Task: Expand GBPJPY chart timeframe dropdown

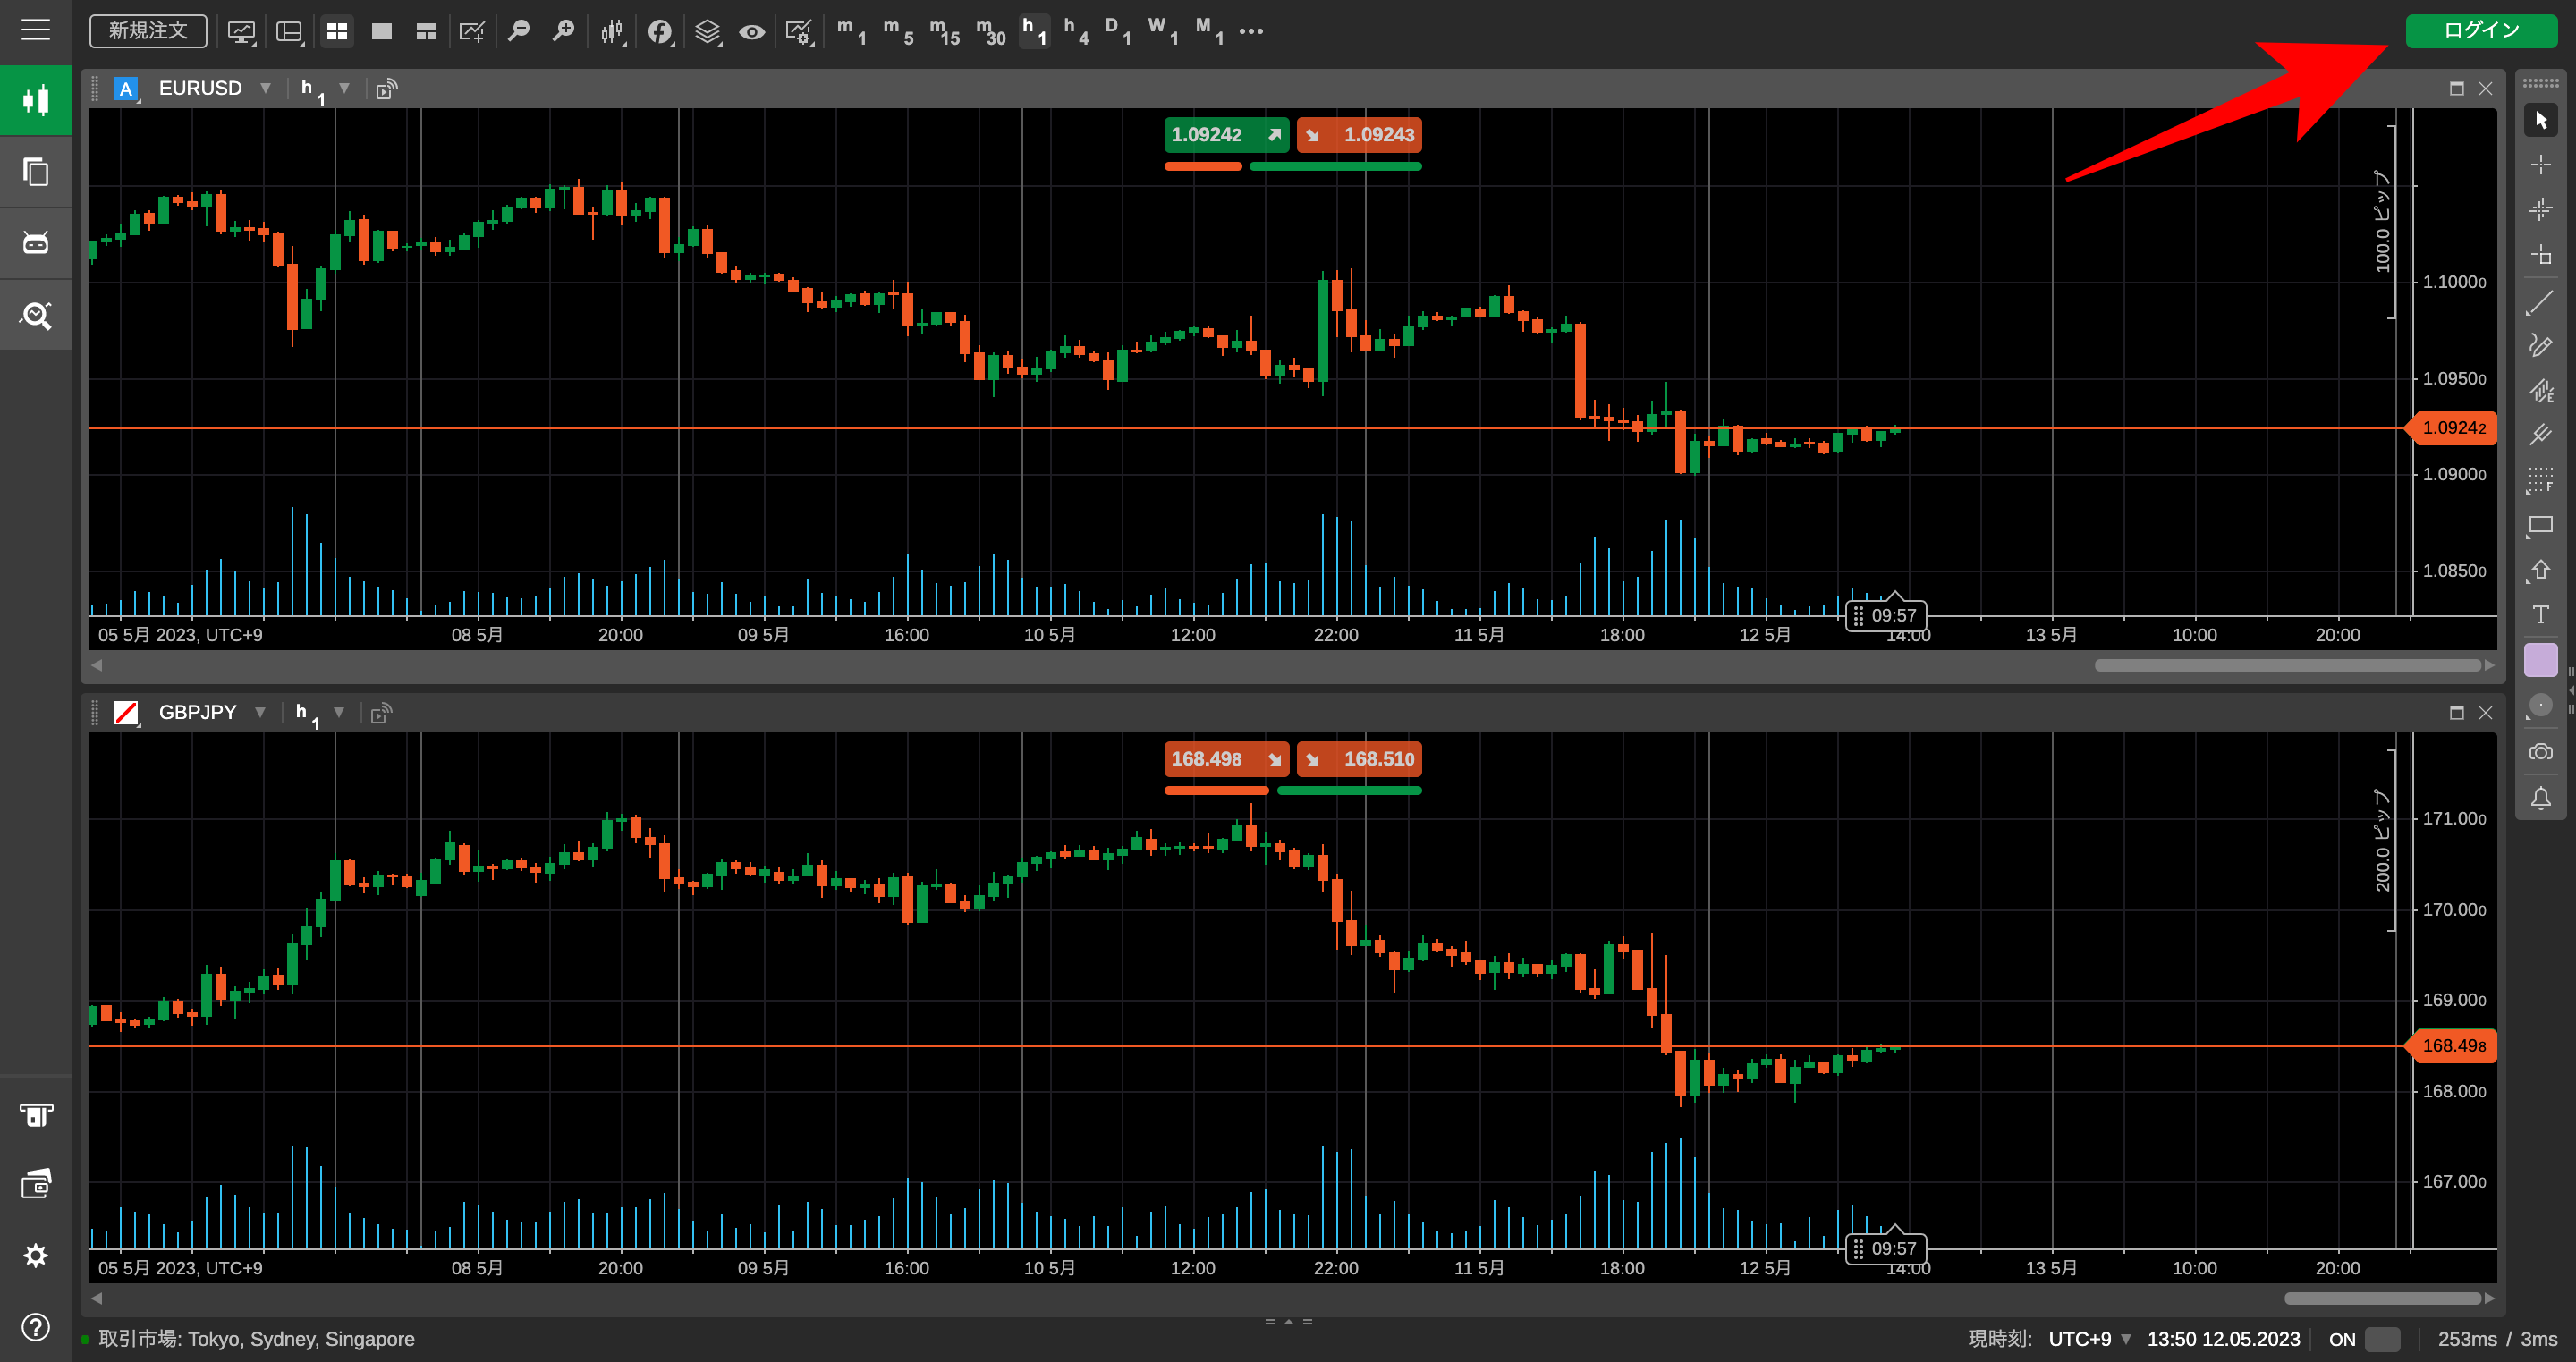Action: [x=339, y=712]
